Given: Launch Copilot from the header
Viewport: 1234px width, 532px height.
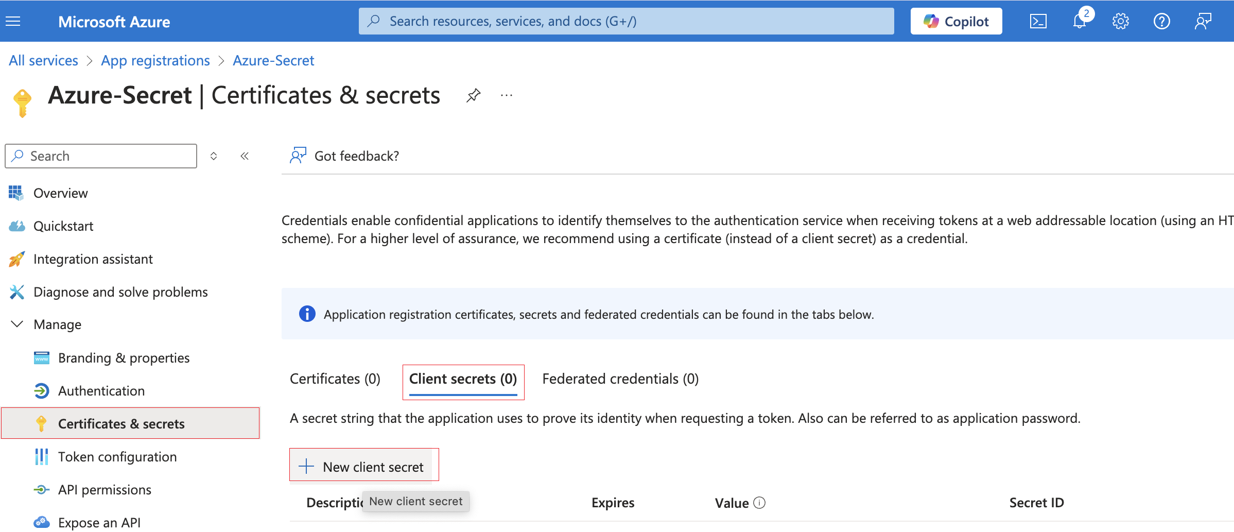Looking at the screenshot, I should point(956,21).
